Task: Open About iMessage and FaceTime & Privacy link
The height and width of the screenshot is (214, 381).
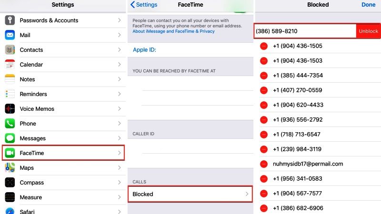Action: tap(173, 31)
